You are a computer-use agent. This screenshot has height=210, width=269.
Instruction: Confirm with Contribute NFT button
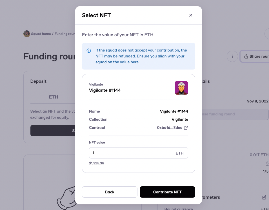[167, 192]
